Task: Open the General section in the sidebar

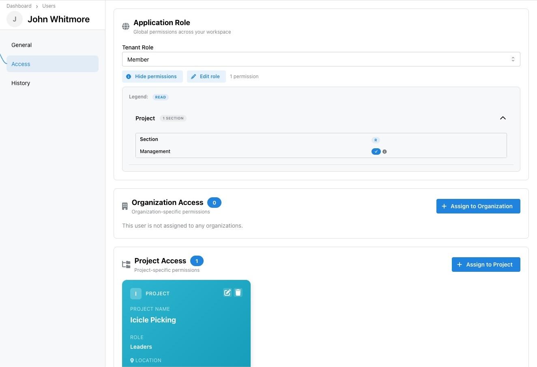Action: 21,45
